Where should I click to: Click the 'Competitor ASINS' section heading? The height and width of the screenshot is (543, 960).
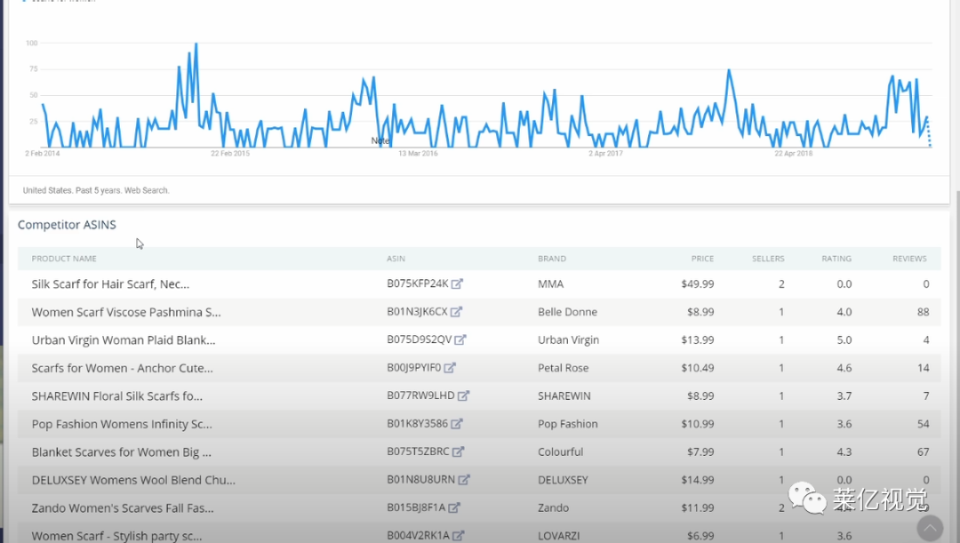click(x=67, y=225)
